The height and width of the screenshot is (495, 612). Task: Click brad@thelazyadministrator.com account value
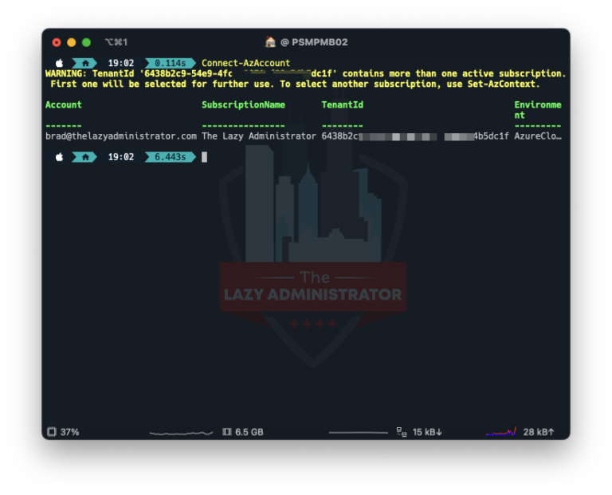pyautogui.click(x=121, y=136)
